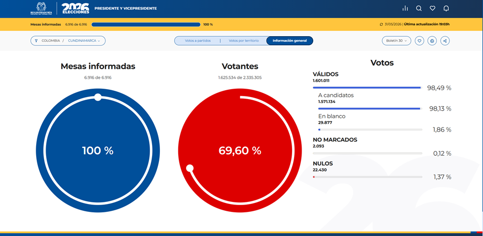483x236 pixels.
Task: Open the statistics bar chart icon
Action: pyautogui.click(x=405, y=8)
